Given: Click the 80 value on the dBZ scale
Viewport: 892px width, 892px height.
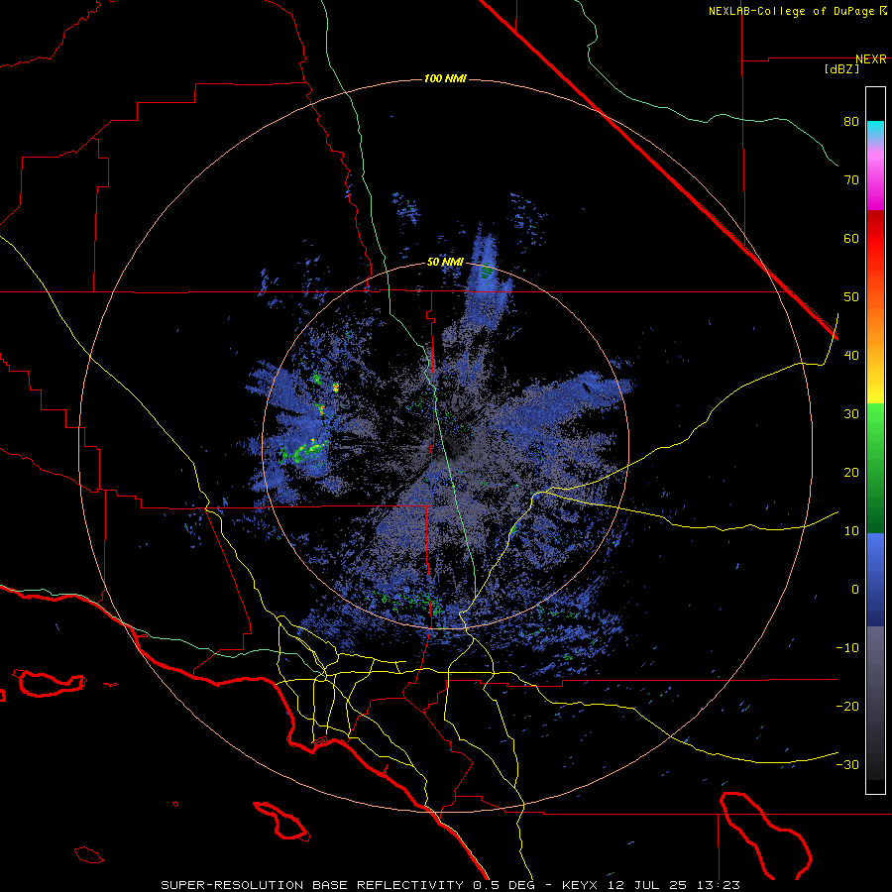Looking at the screenshot, I should pos(851,122).
